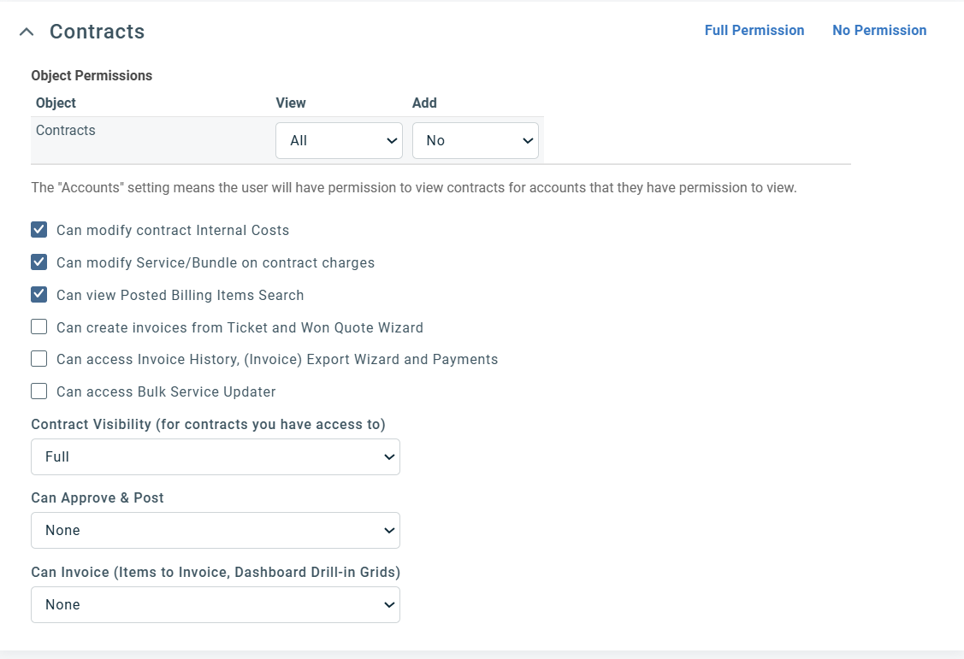Check Can access Invoice History checkbox
Screen dimensions: 964x659
(x=39, y=359)
